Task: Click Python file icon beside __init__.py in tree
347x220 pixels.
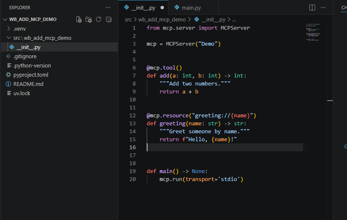Action: tap(12, 47)
